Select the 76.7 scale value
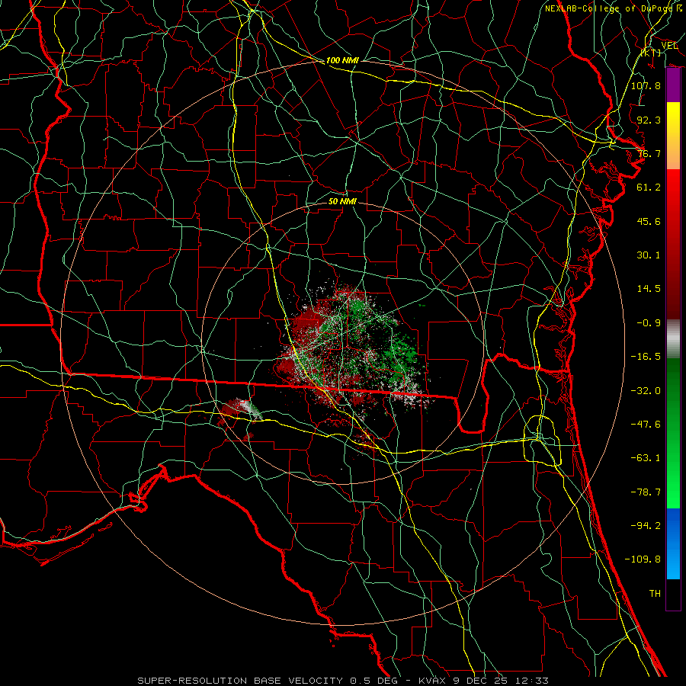 [x=649, y=153]
